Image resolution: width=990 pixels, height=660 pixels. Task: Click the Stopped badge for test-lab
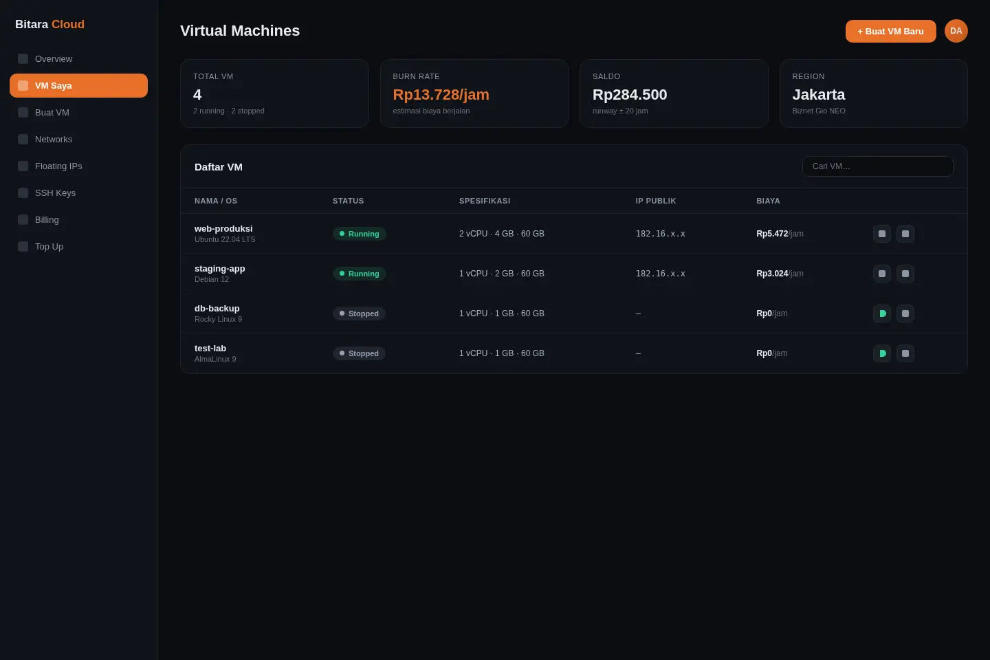click(x=359, y=353)
